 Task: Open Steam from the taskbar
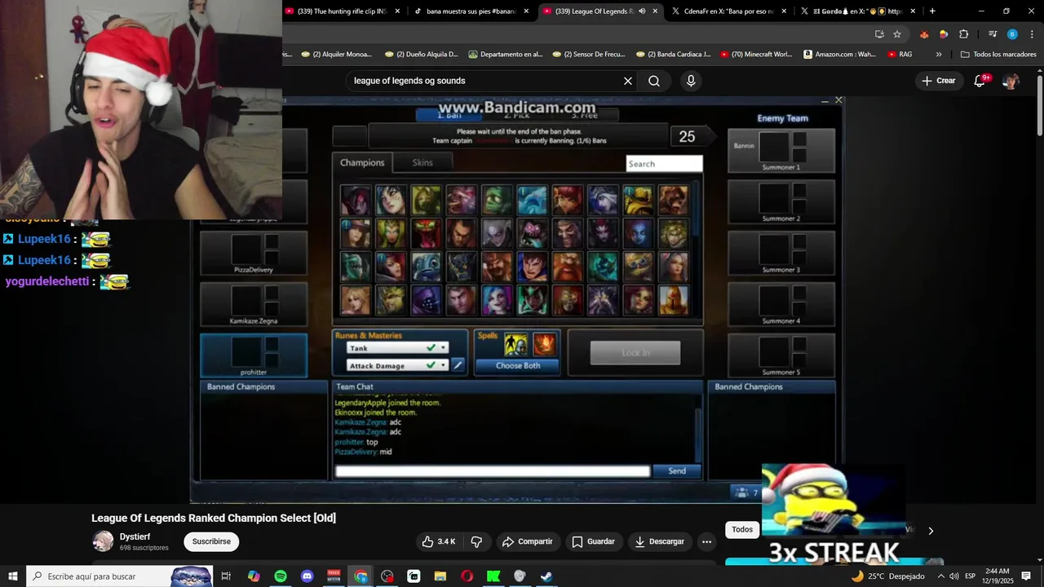(546, 576)
